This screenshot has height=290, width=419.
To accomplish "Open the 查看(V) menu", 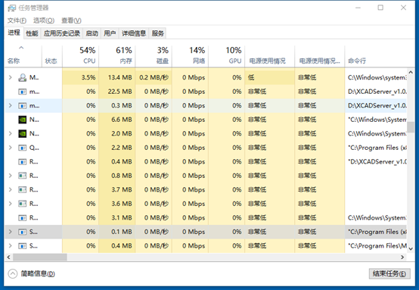I will click(71, 20).
